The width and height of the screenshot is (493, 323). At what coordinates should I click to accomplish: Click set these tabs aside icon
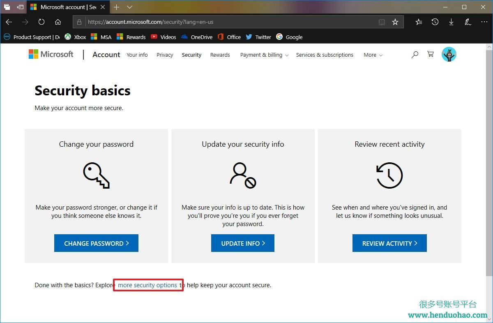[20, 7]
